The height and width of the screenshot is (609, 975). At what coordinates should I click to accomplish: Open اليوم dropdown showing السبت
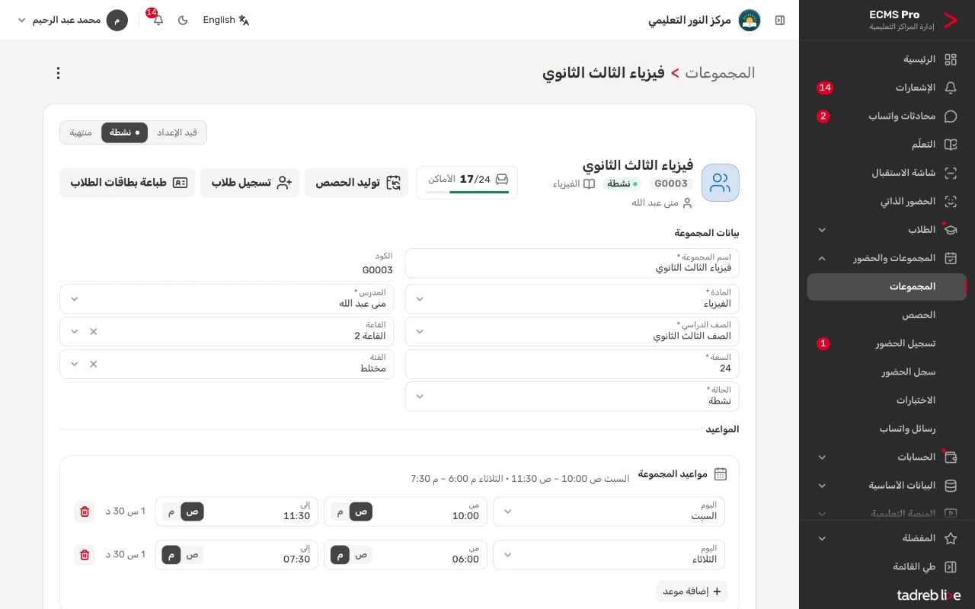click(x=609, y=512)
